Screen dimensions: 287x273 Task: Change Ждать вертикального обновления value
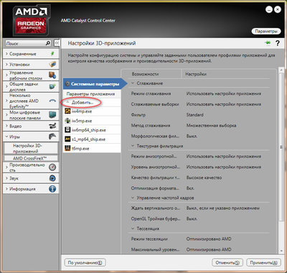(222, 208)
